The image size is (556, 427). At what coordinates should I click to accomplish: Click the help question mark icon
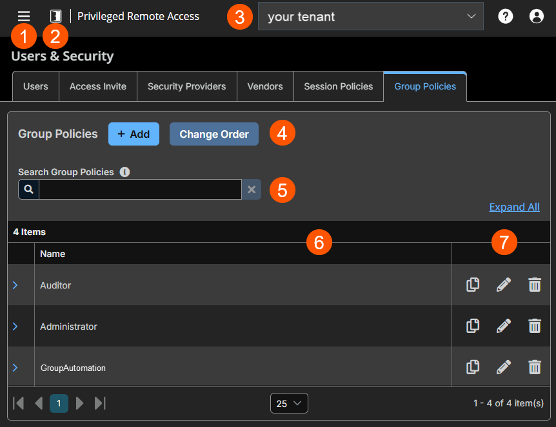pyautogui.click(x=505, y=15)
